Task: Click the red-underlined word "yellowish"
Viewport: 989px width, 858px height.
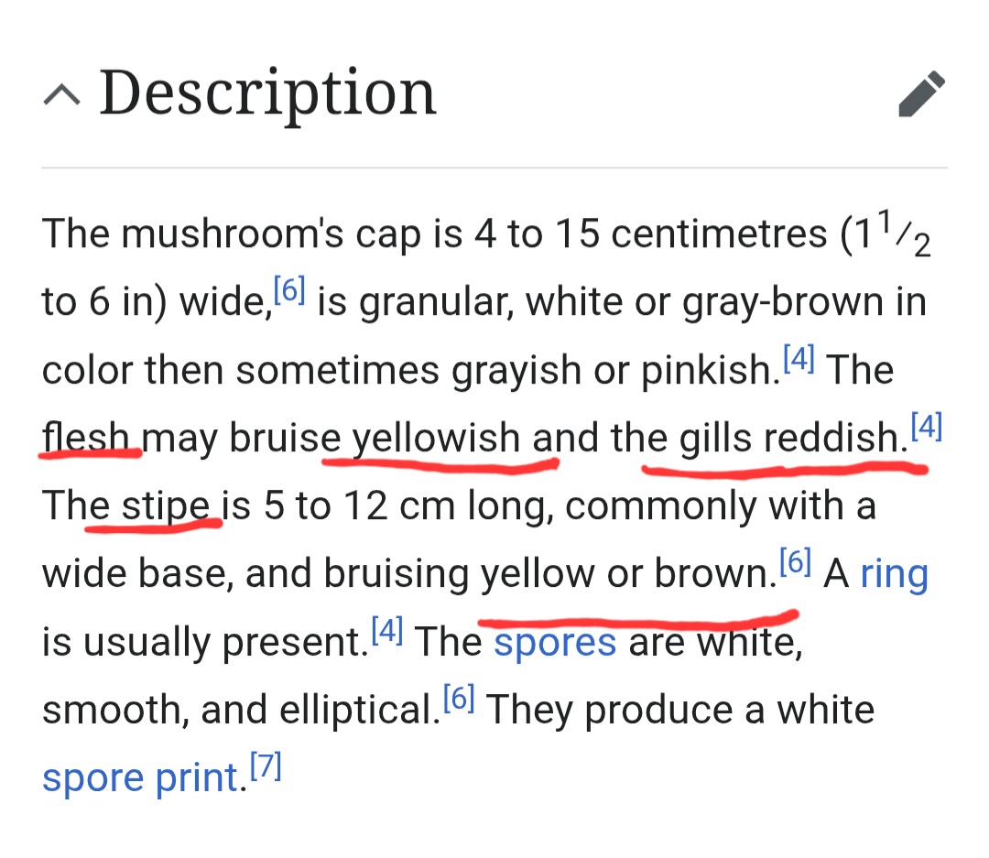Action: (x=436, y=439)
